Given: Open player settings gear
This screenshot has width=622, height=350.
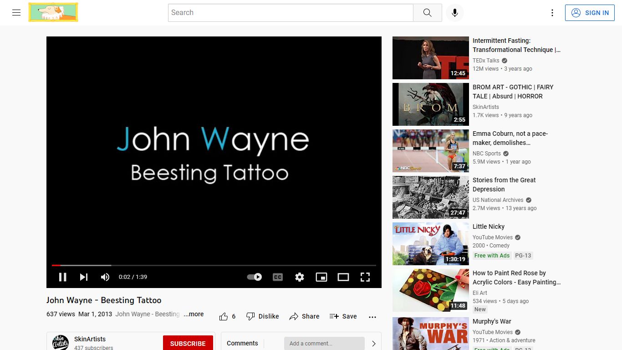Looking at the screenshot, I should 300,277.
